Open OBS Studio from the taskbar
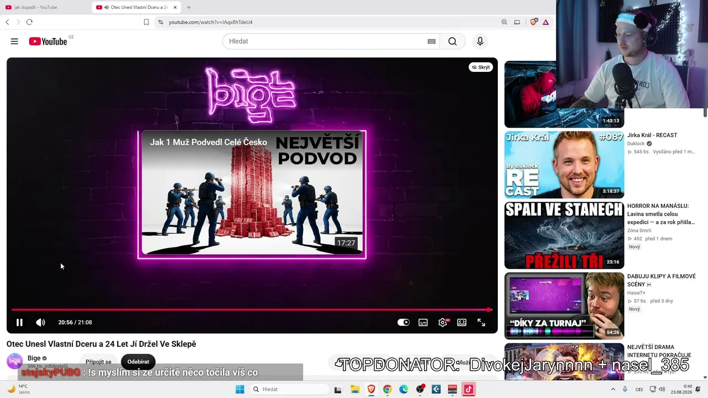 pyautogui.click(x=420, y=389)
